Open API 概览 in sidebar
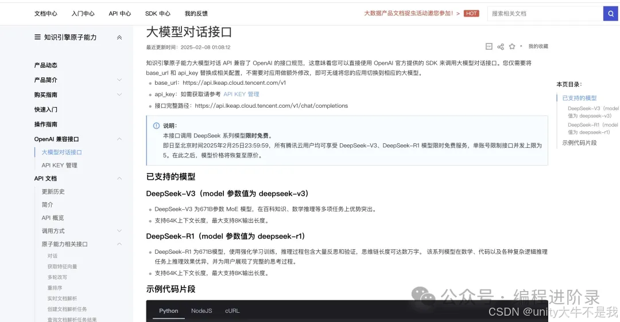This screenshot has width=620, height=322. point(53,218)
